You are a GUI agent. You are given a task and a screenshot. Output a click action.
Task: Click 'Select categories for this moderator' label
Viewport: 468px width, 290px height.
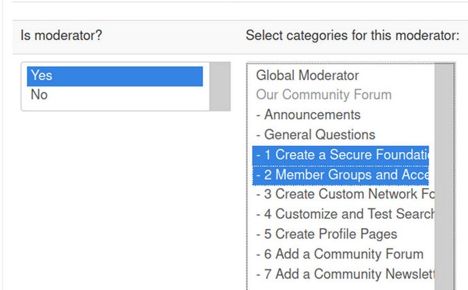352,35
